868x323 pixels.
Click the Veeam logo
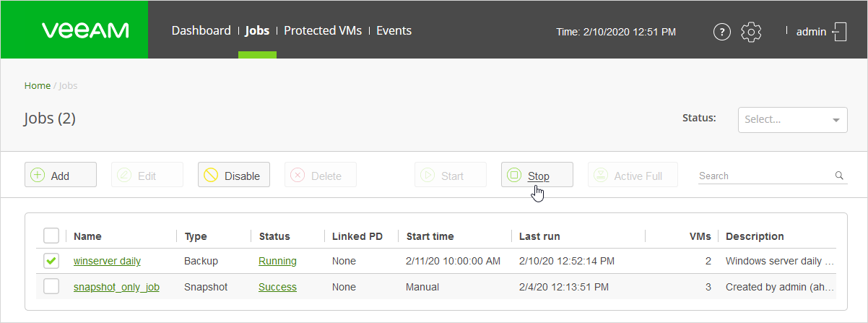click(x=85, y=30)
